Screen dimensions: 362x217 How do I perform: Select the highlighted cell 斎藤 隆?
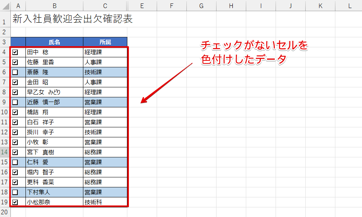(54, 72)
